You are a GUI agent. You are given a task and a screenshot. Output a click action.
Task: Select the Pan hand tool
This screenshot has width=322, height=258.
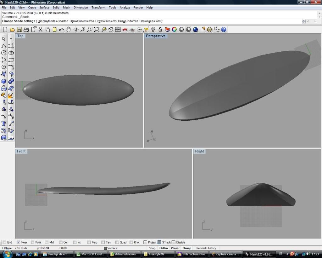coord(68,30)
